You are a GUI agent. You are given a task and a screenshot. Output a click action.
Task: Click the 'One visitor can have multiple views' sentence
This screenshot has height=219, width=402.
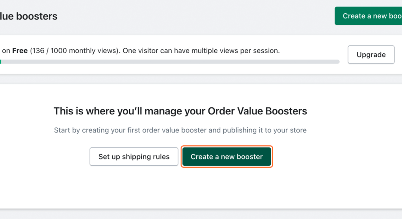tap(201, 51)
